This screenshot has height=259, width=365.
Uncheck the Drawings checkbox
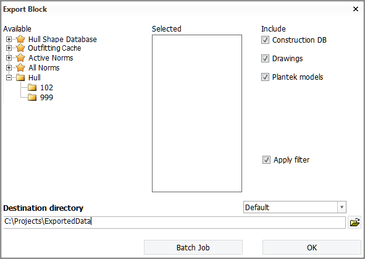pos(265,59)
